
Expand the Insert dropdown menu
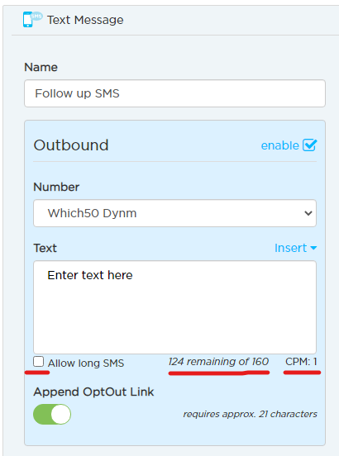tap(295, 248)
